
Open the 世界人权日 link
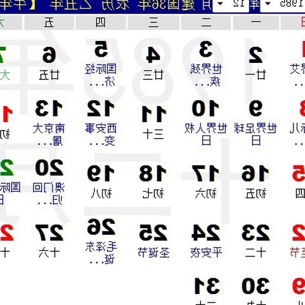206,134
